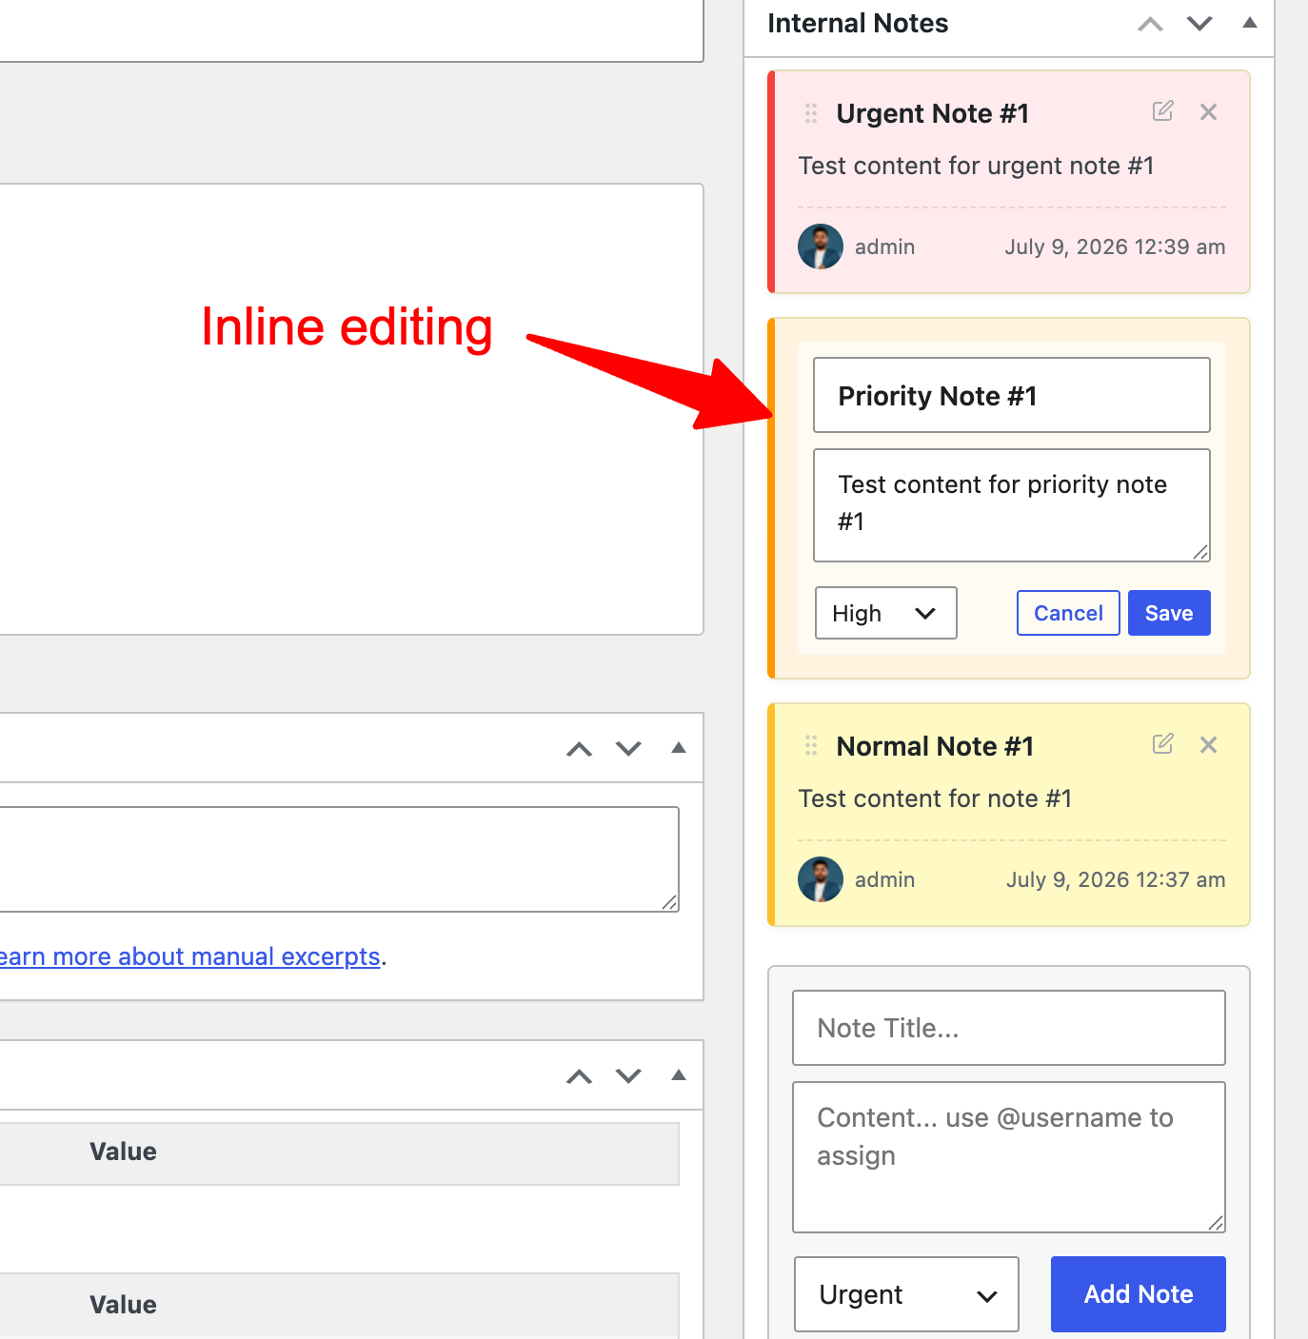Delete Normal Note #1 with the X icon
This screenshot has width=1308, height=1339.
1208,745
